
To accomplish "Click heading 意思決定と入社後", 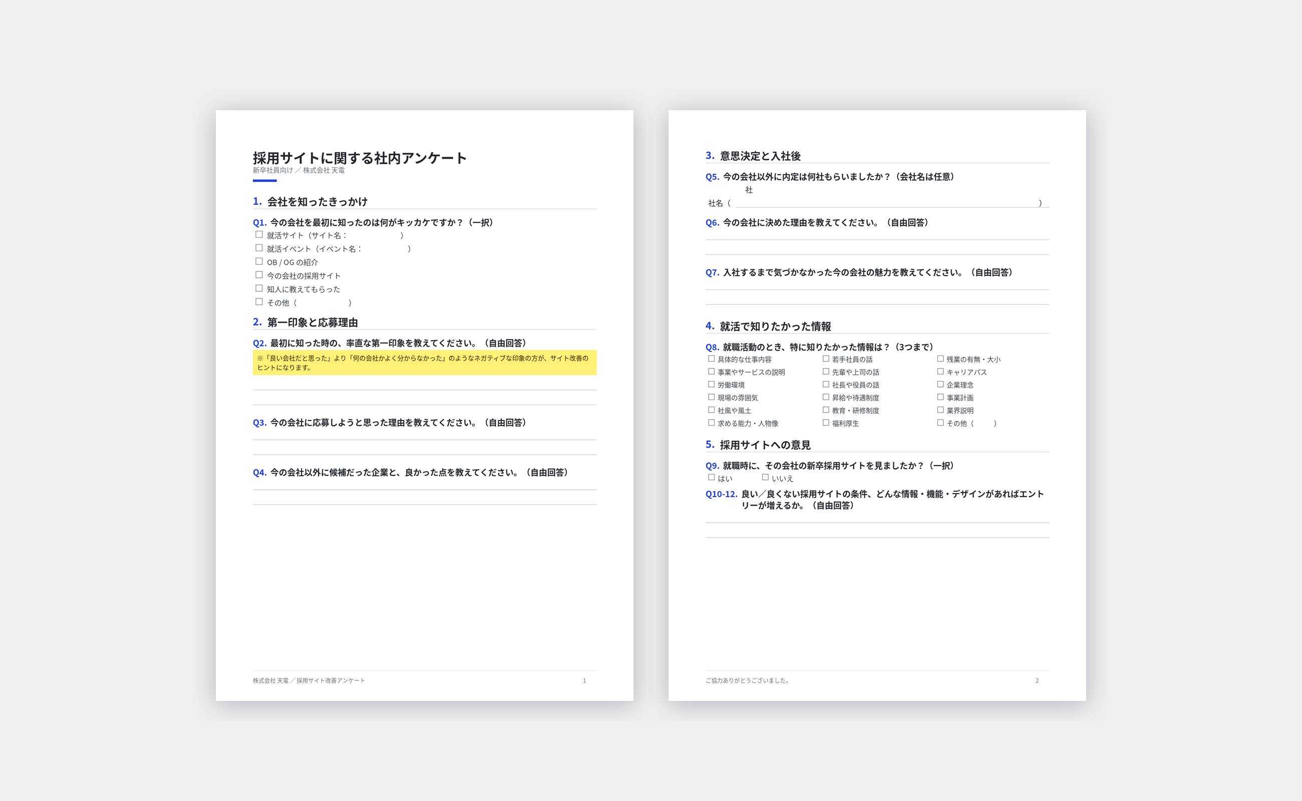I will click(x=760, y=156).
